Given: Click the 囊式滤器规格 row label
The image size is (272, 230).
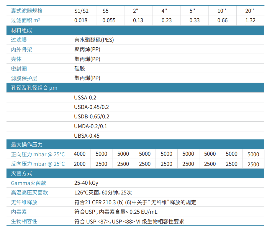Looking at the screenshot, I should [x=27, y=11].
